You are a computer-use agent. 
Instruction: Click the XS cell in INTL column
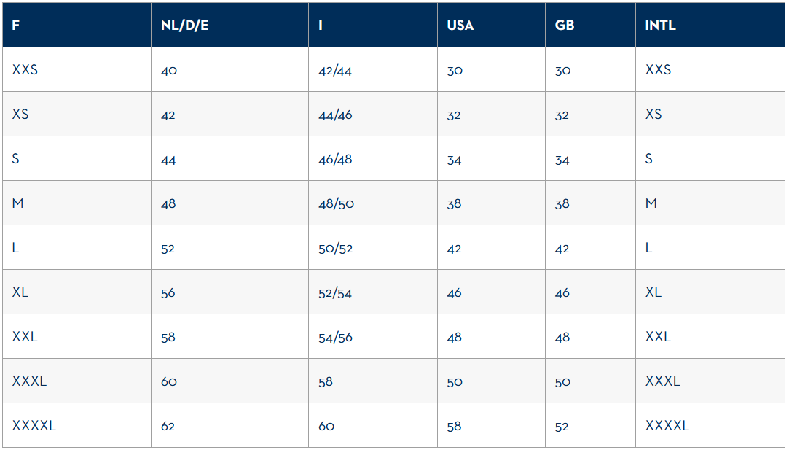[710, 114]
